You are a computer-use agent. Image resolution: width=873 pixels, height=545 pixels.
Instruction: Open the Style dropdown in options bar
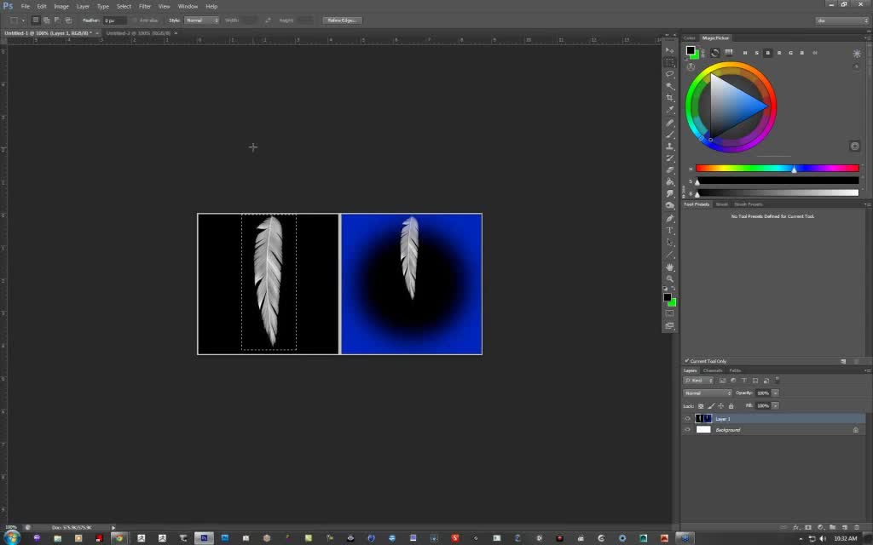(x=203, y=20)
